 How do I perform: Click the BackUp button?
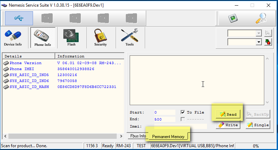coord(258,114)
